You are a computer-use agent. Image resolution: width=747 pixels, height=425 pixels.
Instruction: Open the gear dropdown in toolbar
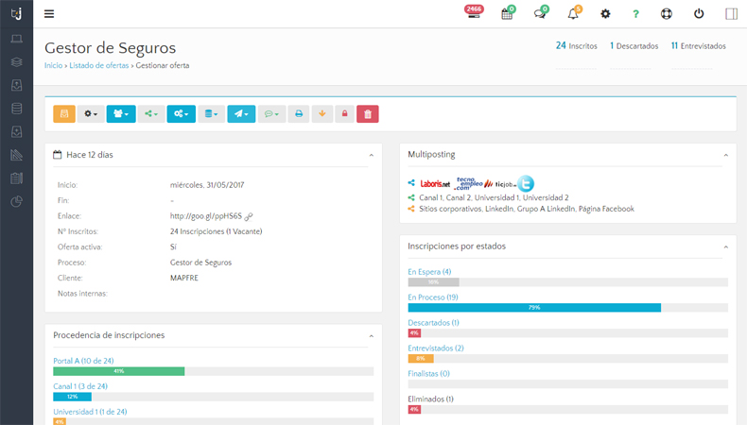point(91,113)
